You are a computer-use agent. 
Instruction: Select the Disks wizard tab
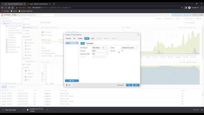coord(87,38)
